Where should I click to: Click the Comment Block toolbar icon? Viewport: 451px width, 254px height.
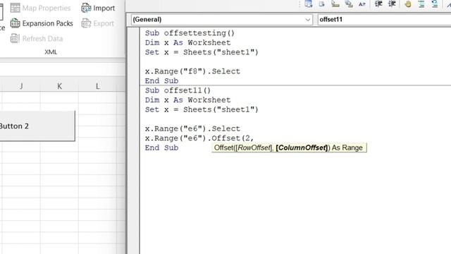click(421, 4)
